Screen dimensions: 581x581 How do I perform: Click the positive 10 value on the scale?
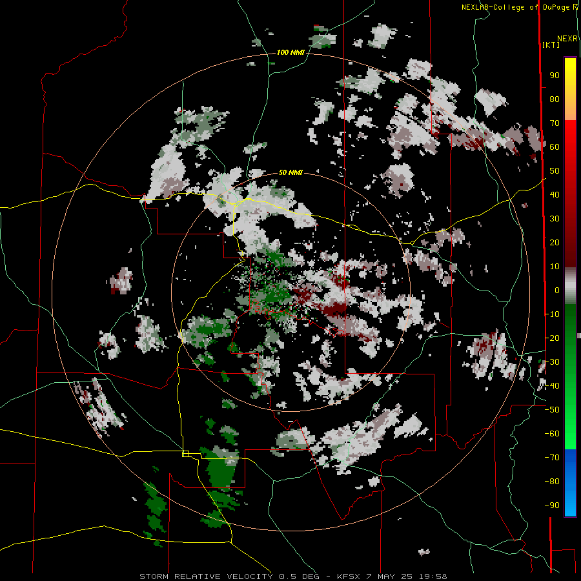click(555, 267)
